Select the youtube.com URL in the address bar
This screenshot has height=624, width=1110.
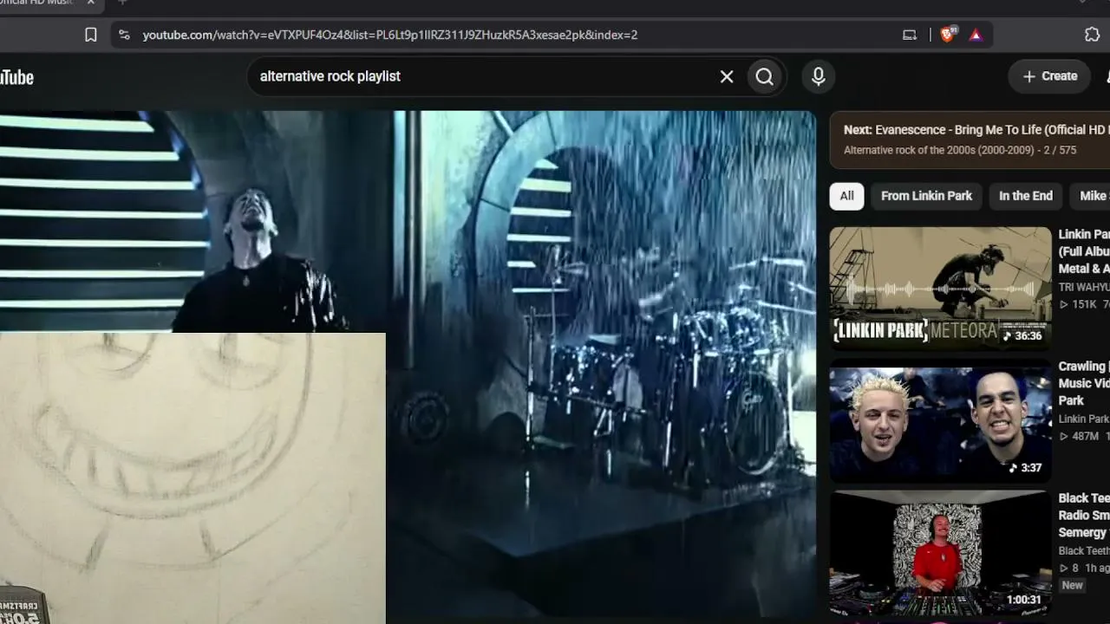[390, 35]
